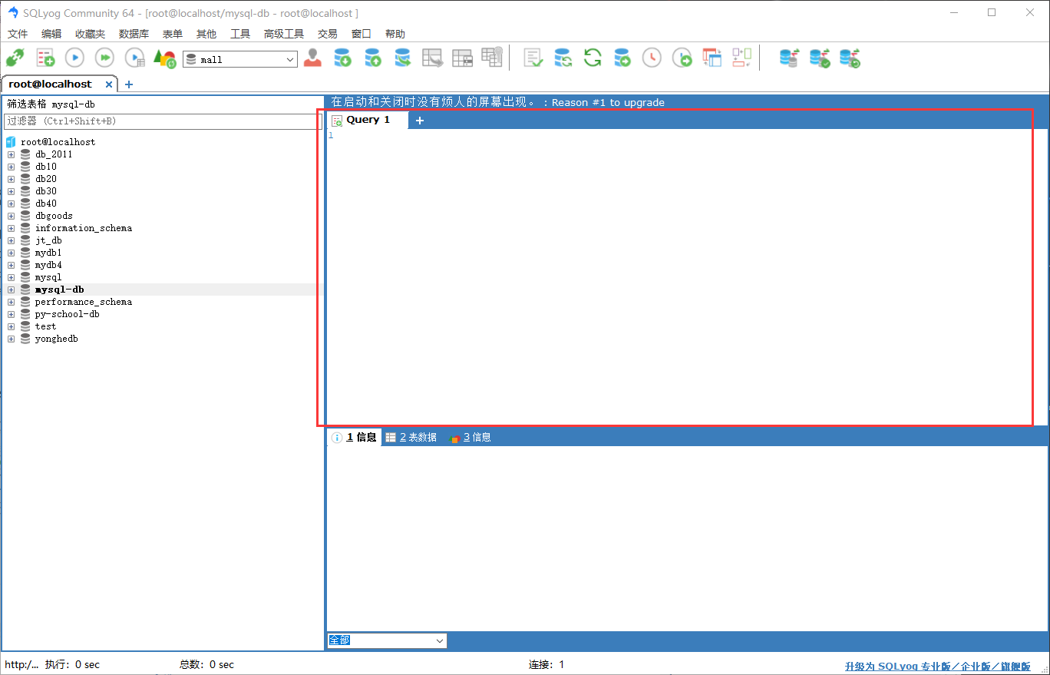Click green circular refresh arrows icon
The width and height of the screenshot is (1050, 675).
[x=593, y=58]
